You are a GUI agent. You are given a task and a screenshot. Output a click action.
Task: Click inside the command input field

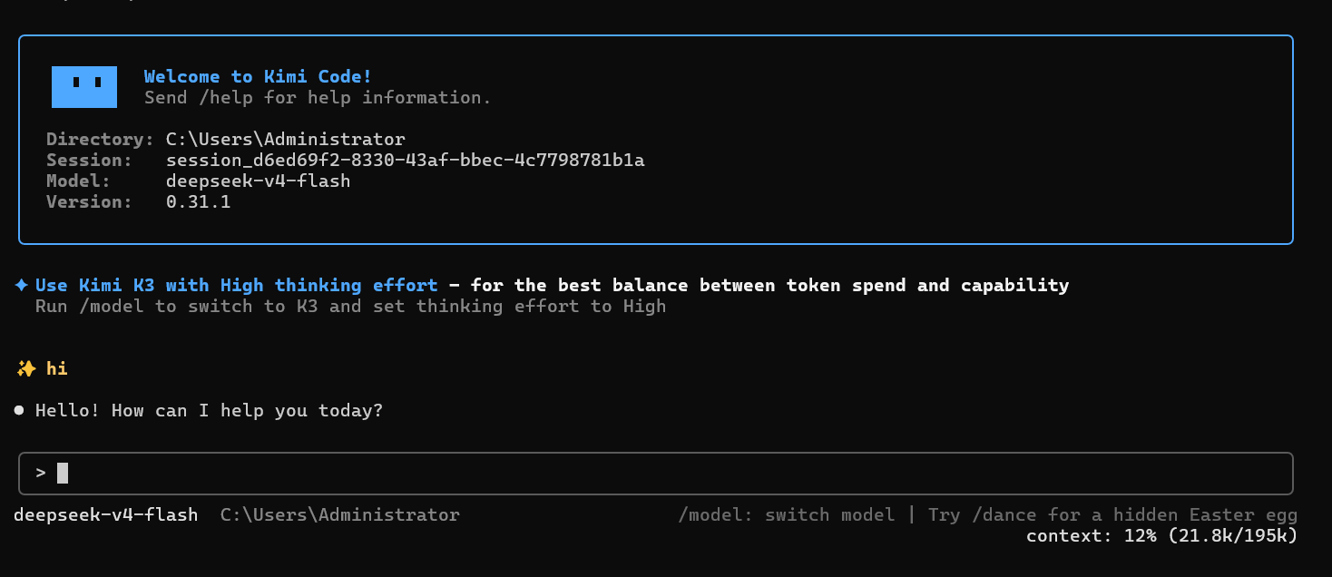pos(655,474)
